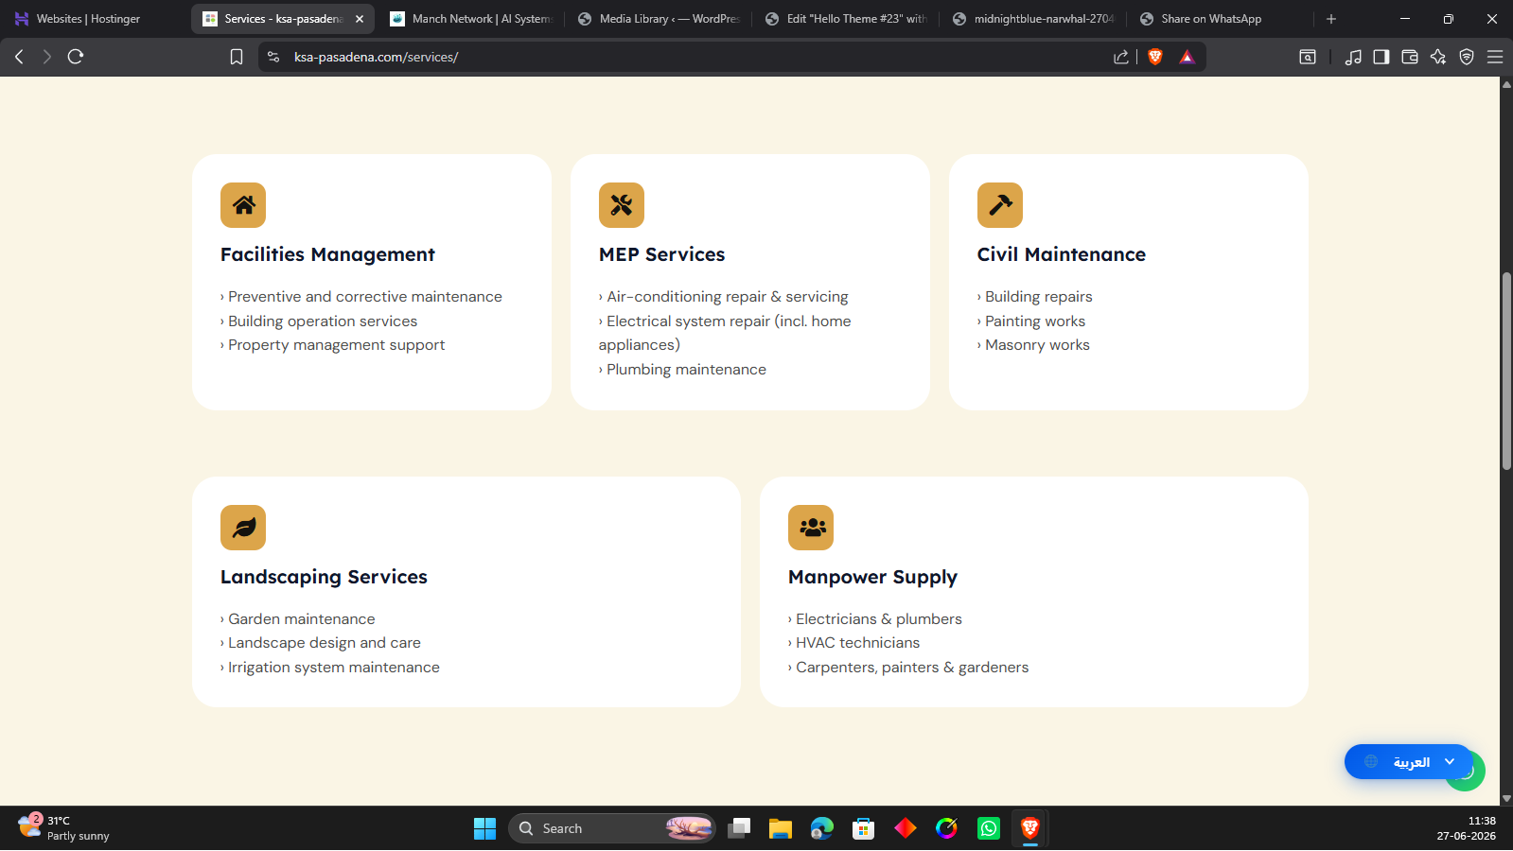1513x851 pixels.
Task: Open the Leo AI sparkle icon
Action: pyautogui.click(x=1438, y=57)
